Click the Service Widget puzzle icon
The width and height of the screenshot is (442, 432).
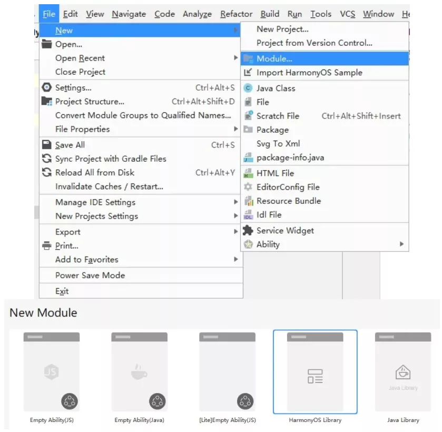[248, 230]
